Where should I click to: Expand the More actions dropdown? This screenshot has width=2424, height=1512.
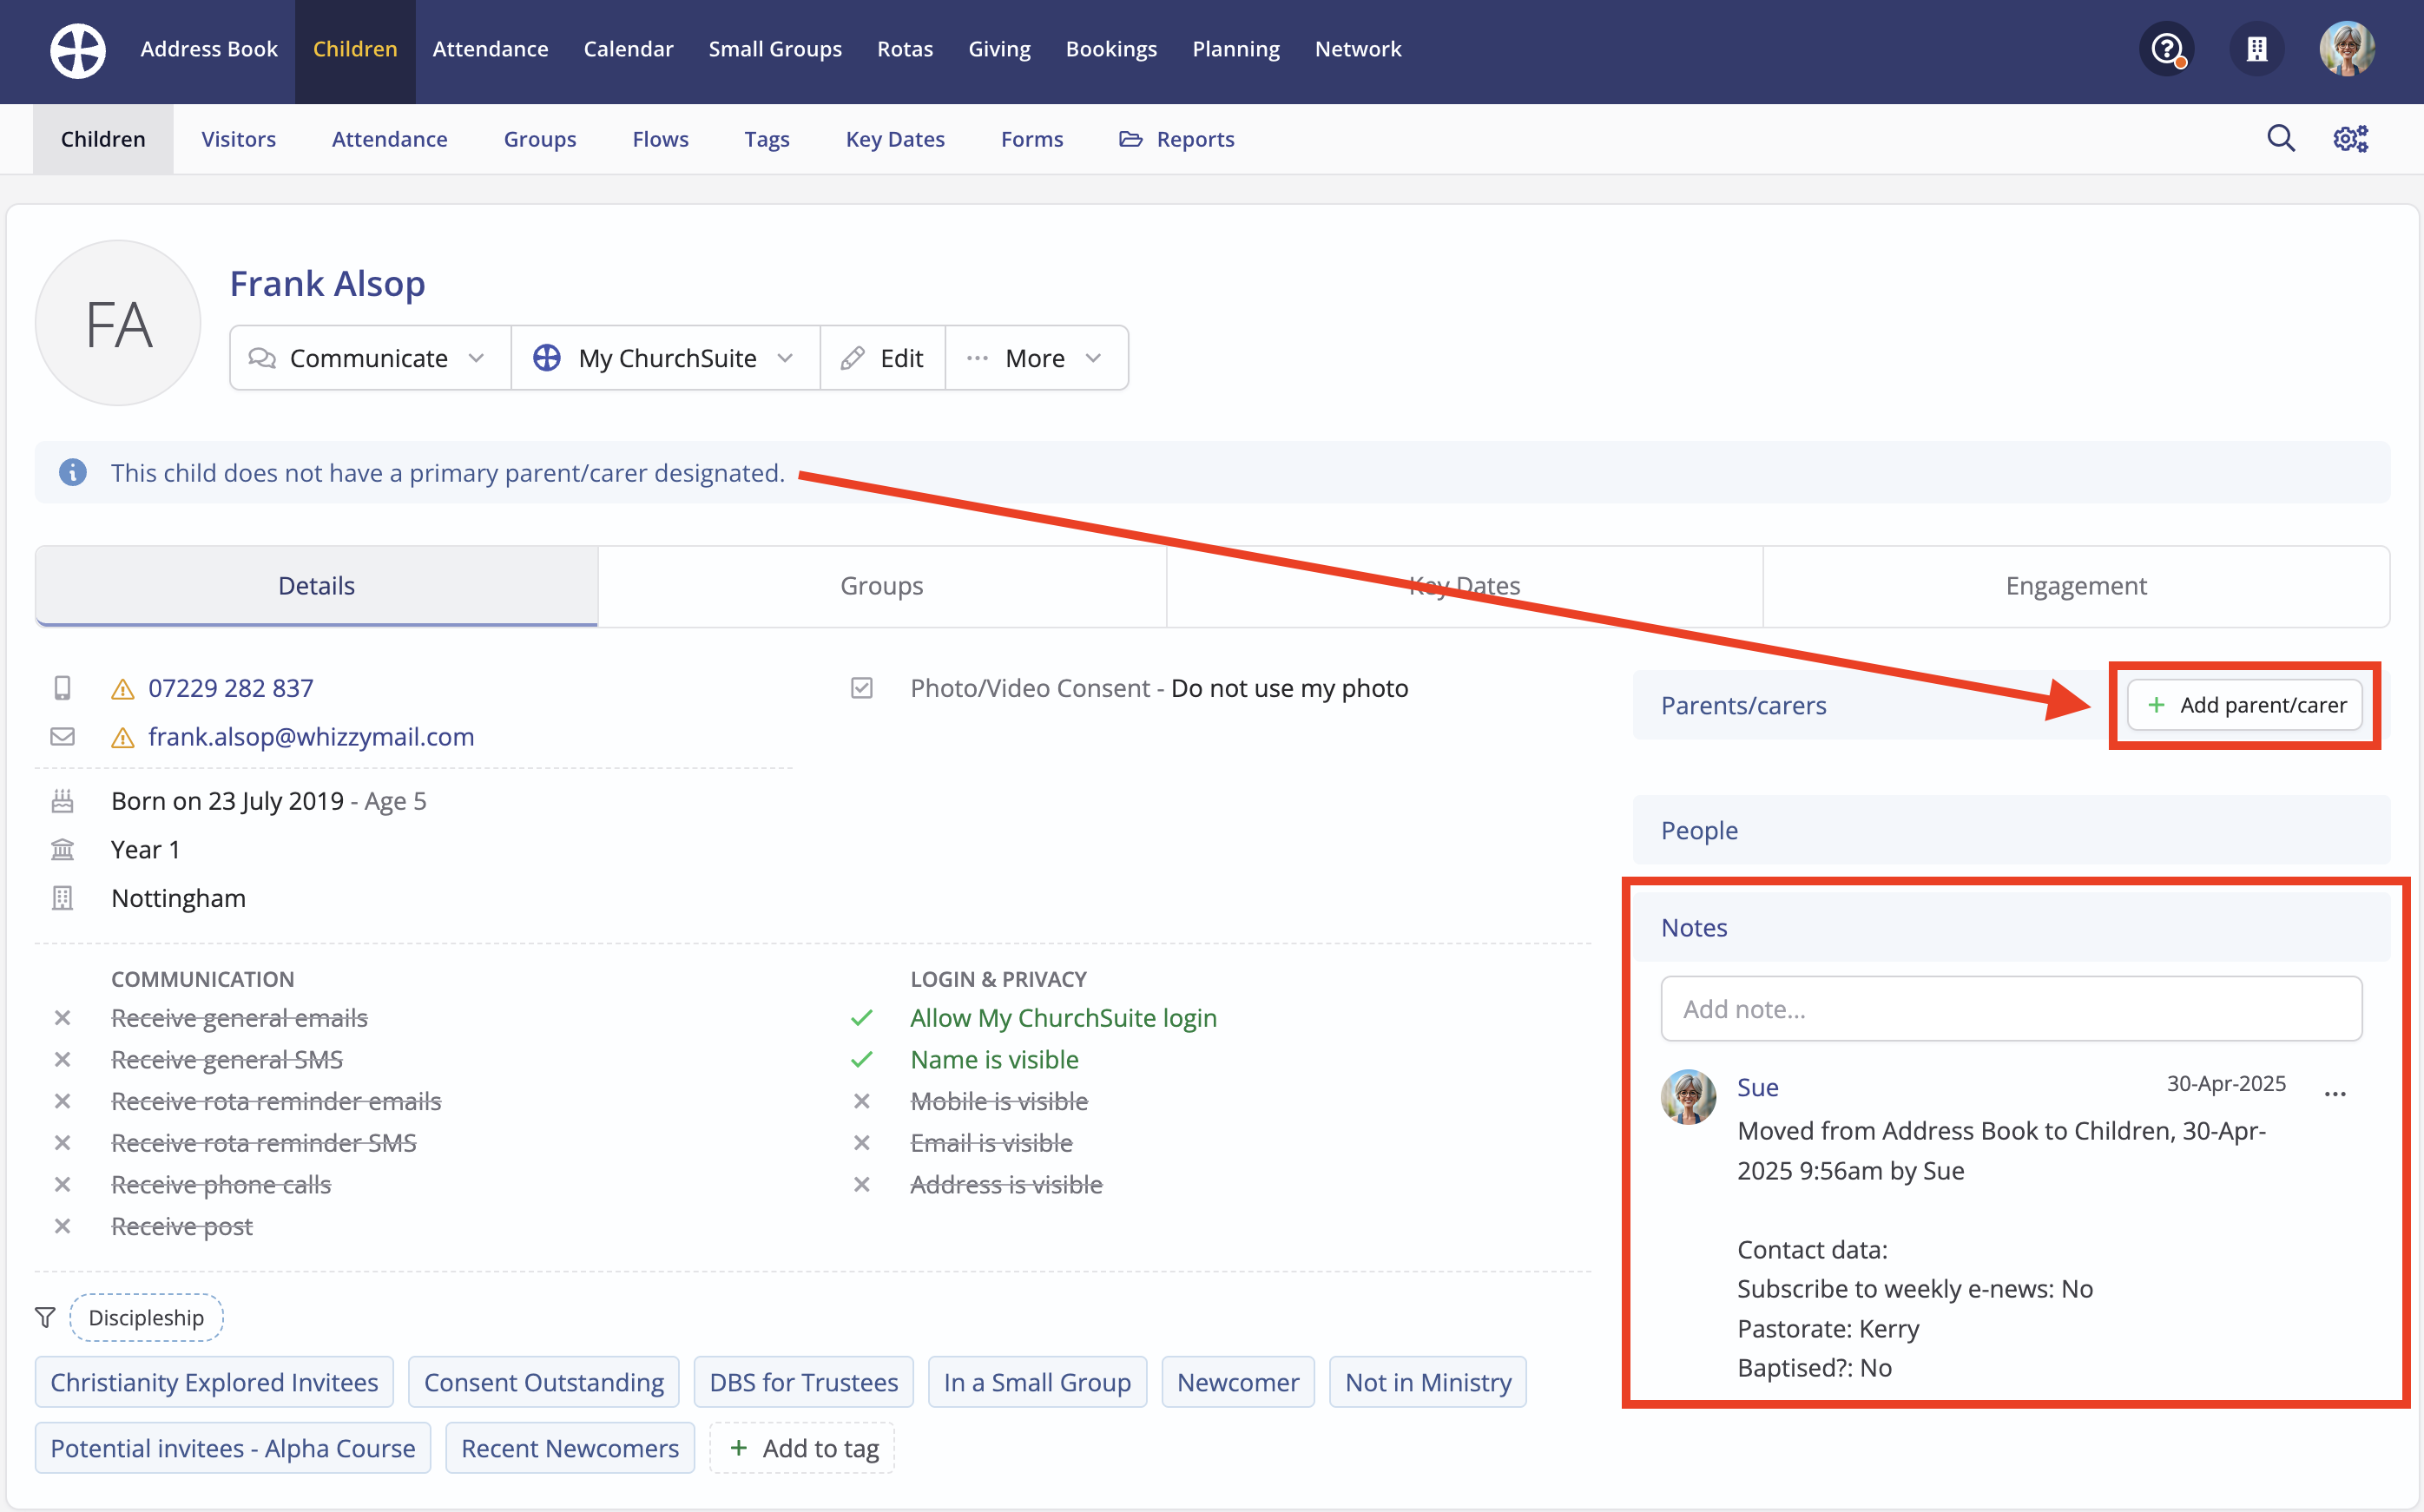[1036, 358]
